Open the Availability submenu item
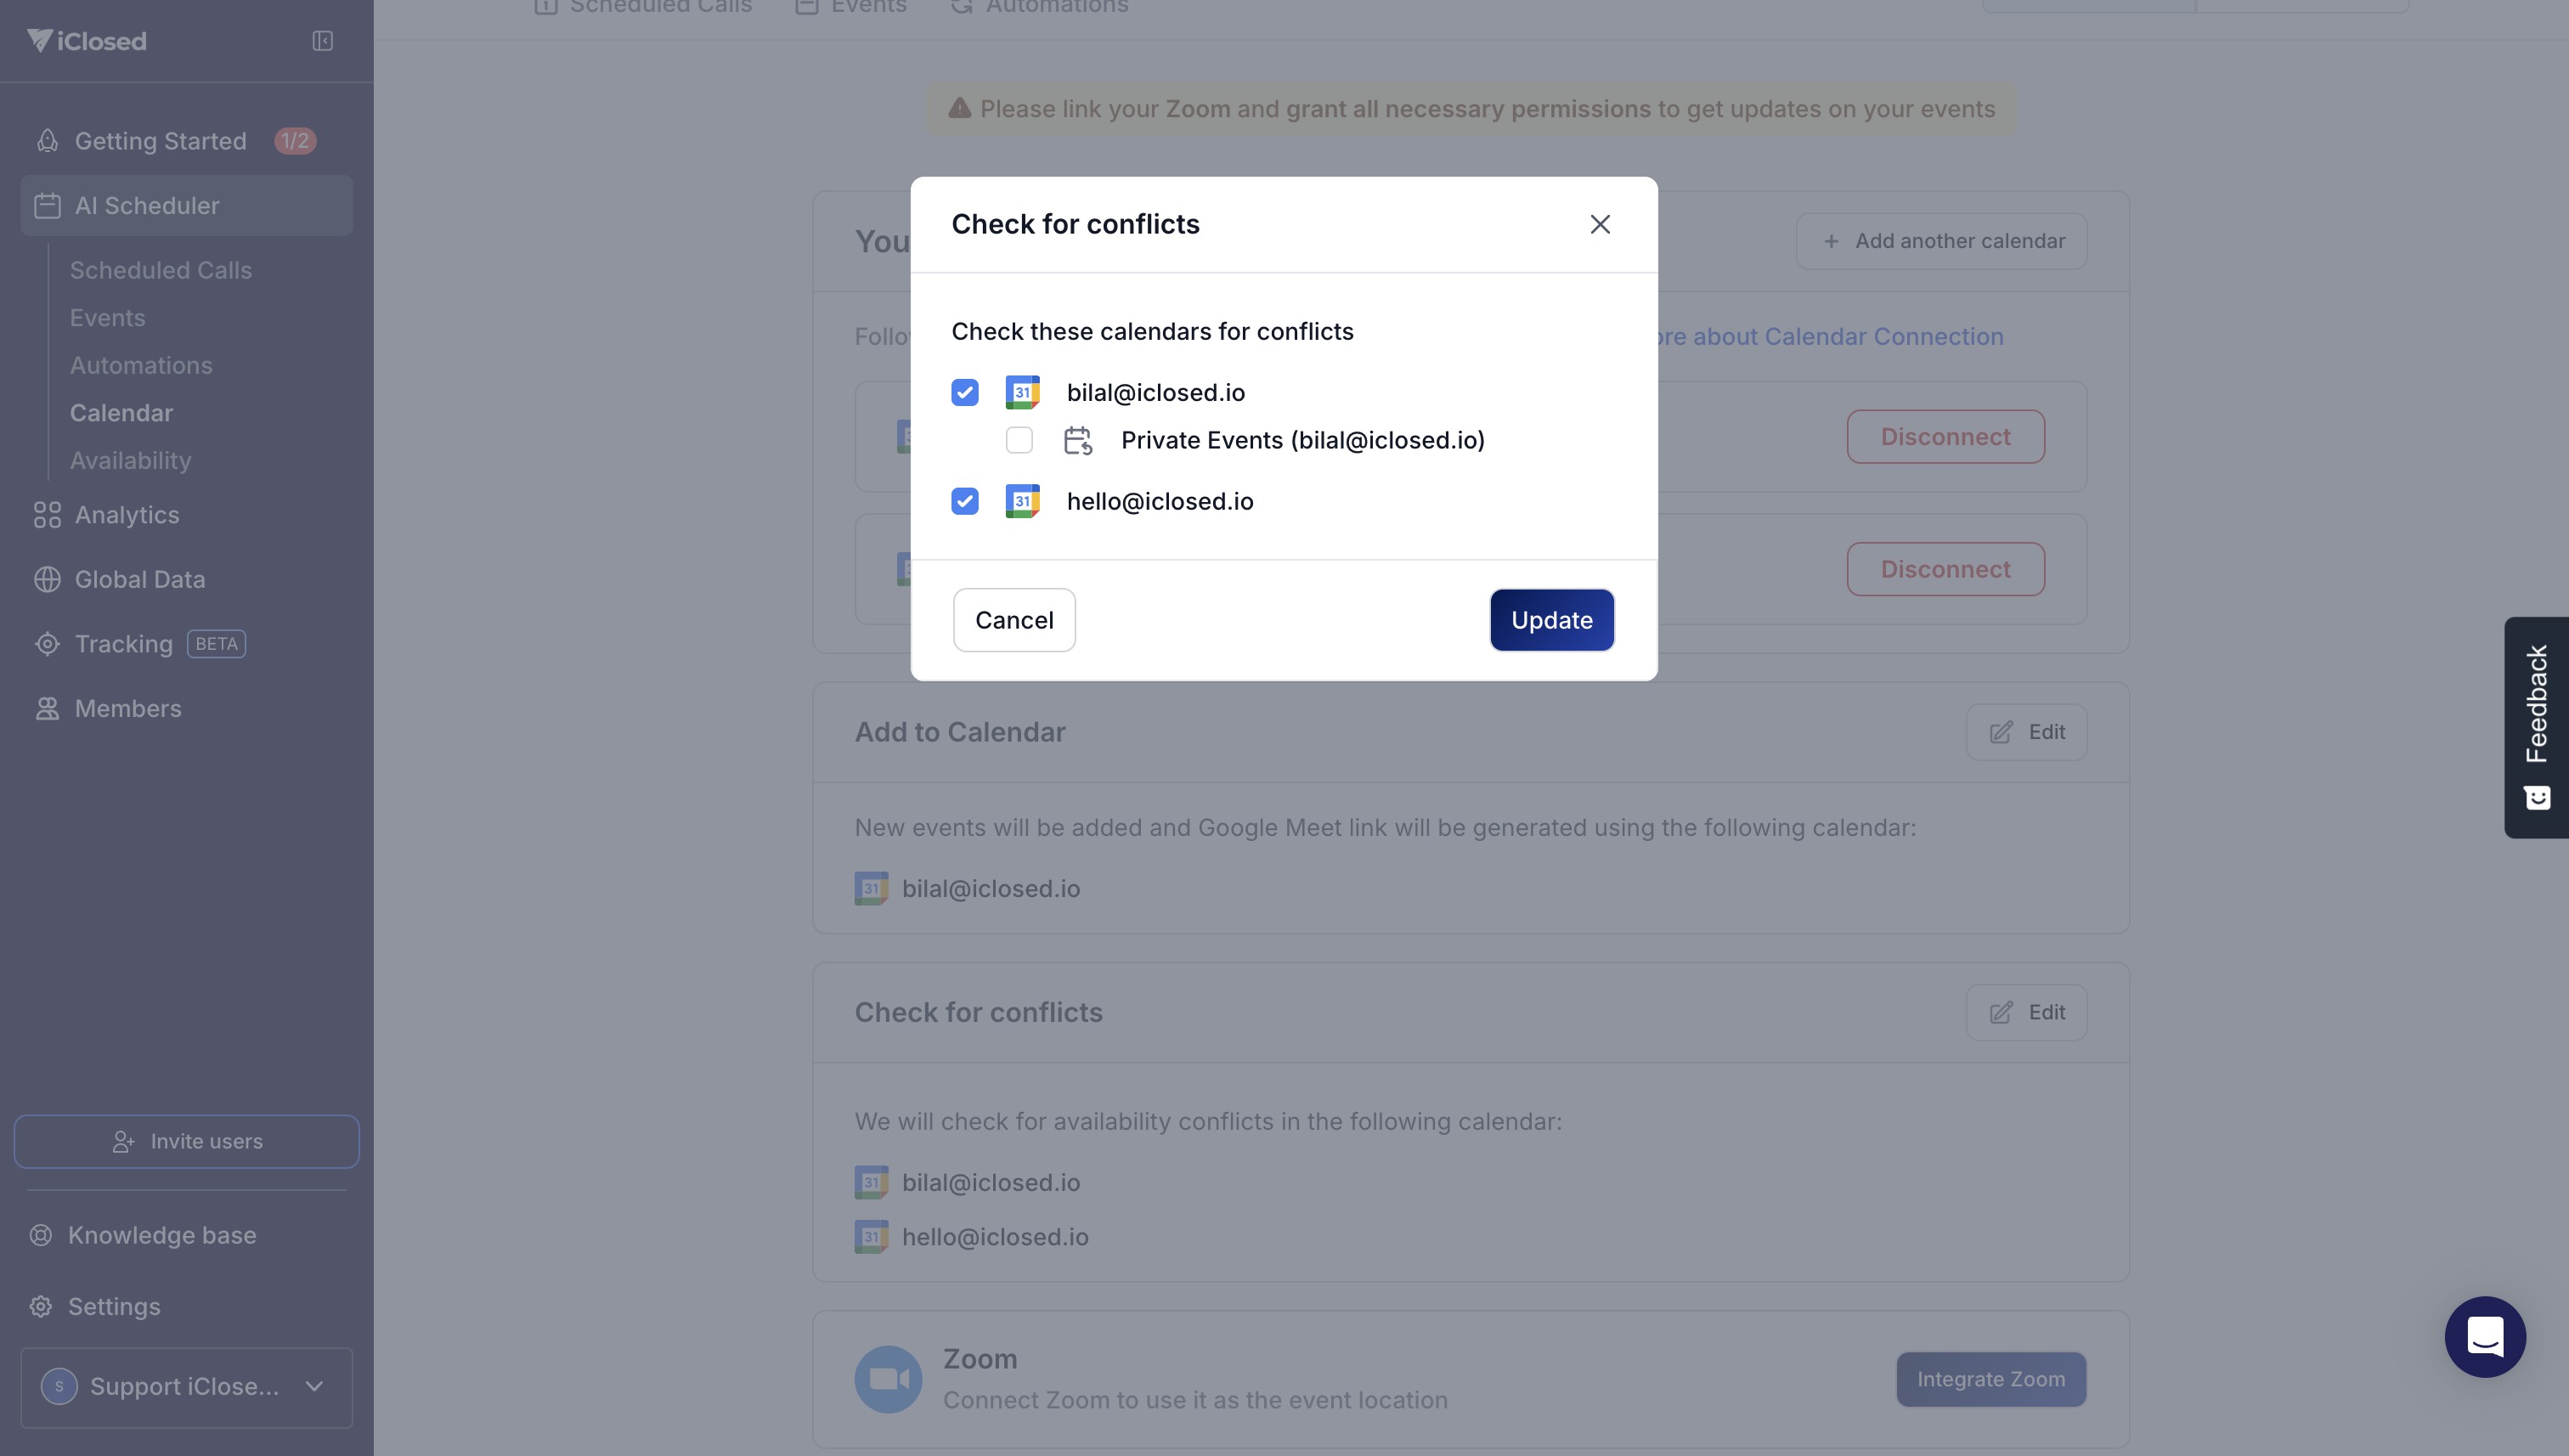Image resolution: width=2569 pixels, height=1456 pixels. 130,461
